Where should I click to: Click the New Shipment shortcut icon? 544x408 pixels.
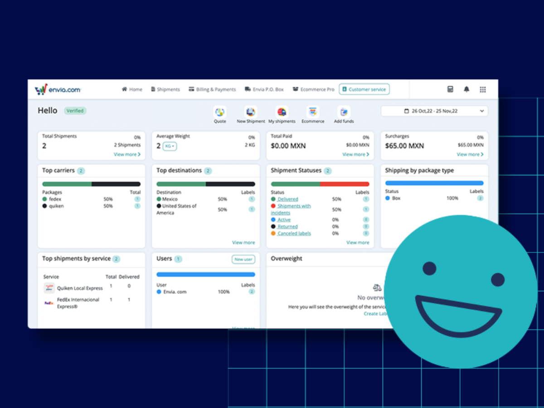(x=251, y=112)
